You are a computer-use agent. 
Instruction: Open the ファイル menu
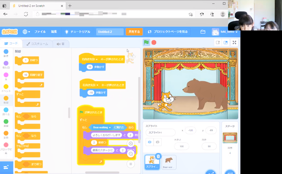[40, 32]
